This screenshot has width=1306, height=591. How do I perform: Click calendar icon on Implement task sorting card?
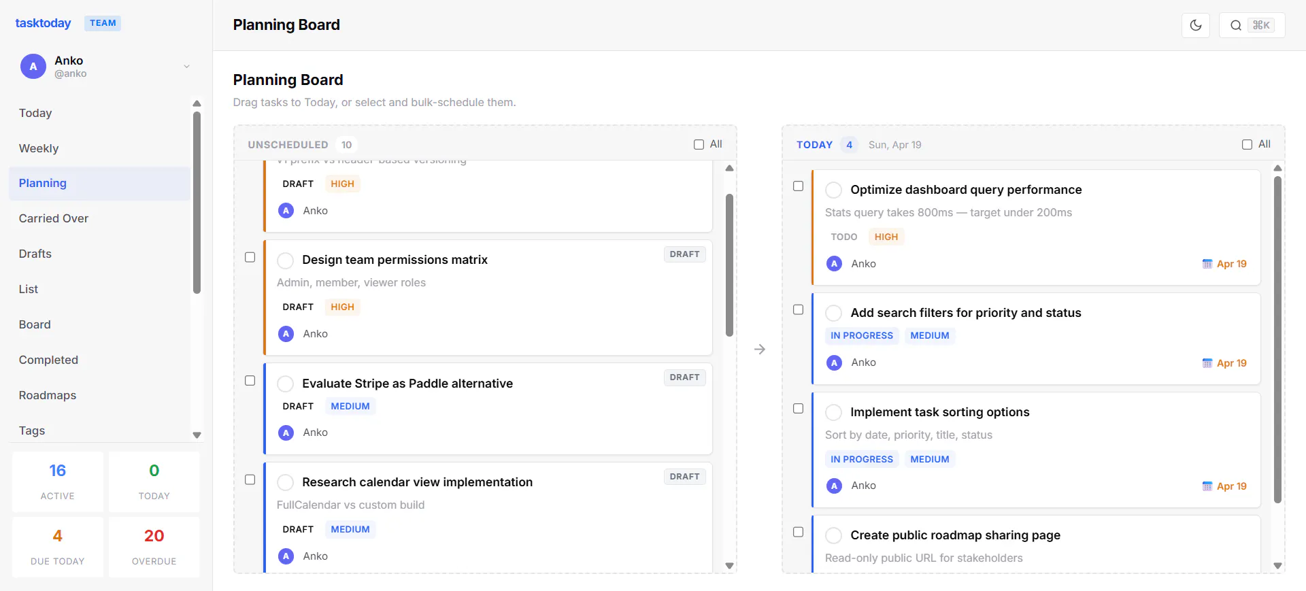click(x=1207, y=486)
